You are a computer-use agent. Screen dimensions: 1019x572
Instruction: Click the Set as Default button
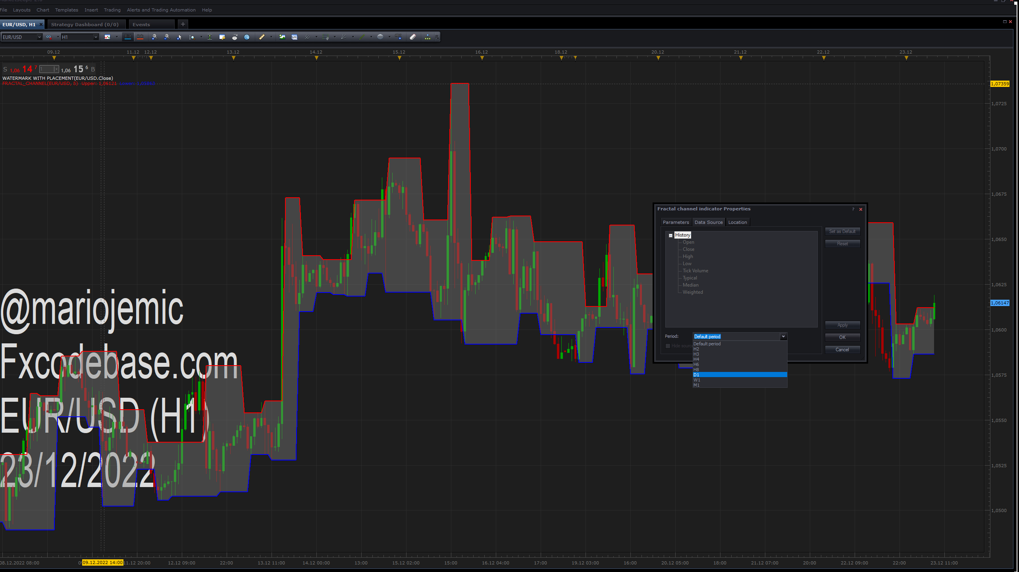pos(842,231)
